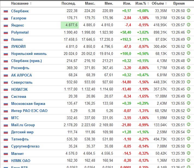Open the Сургутнефтегаз stock link

pos(25,146)
